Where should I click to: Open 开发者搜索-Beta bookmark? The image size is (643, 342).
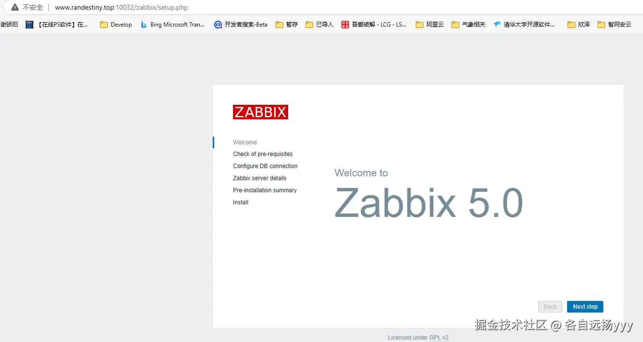tap(241, 25)
